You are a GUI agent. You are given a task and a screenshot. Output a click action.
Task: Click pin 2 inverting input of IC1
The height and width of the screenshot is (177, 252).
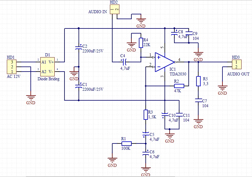150,65
